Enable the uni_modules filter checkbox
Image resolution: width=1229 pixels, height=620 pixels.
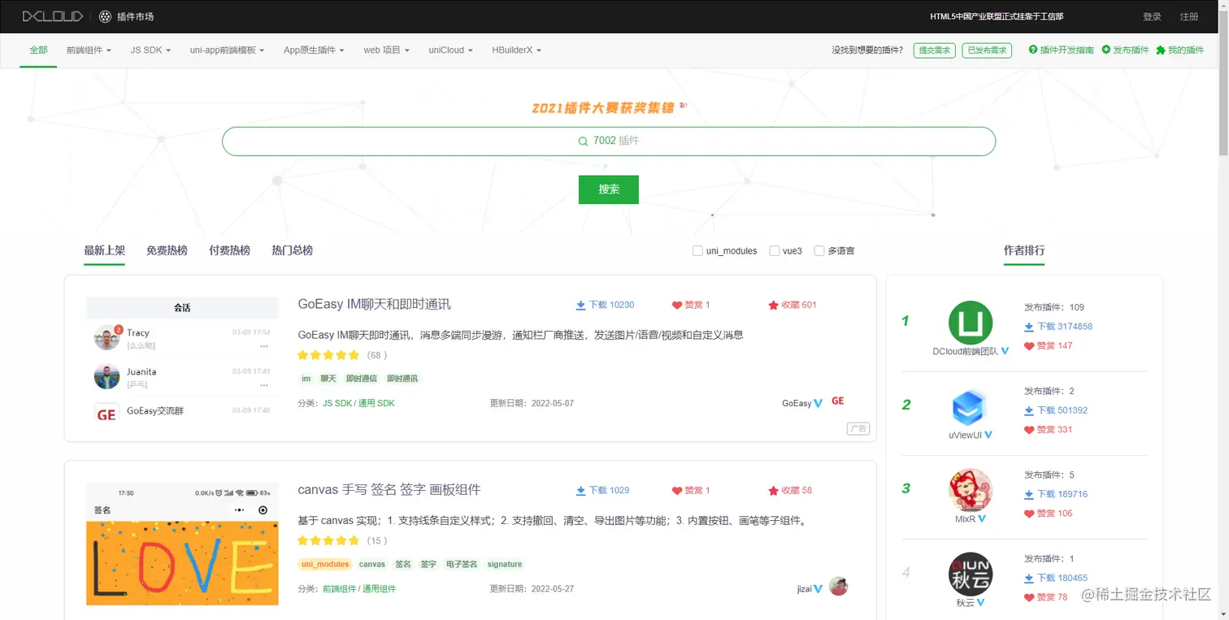(x=697, y=251)
